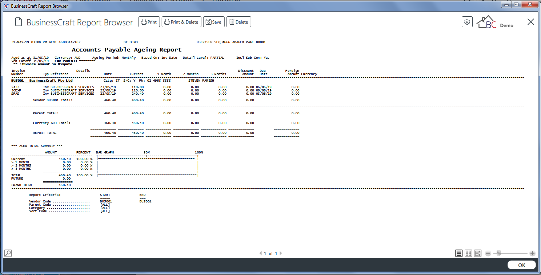The height and width of the screenshot is (275, 541).
Task: Click the zoom slider handle
Action: (498, 253)
